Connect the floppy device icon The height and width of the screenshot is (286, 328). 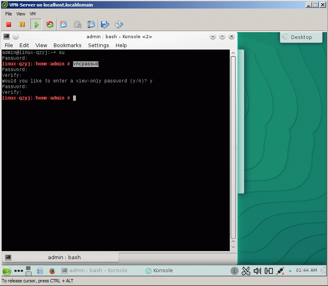tap(105, 24)
